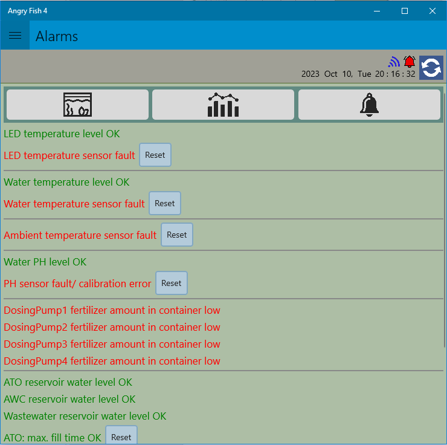
Task: Reset the LED temperature sensor fault
Action: pyautogui.click(x=155, y=155)
